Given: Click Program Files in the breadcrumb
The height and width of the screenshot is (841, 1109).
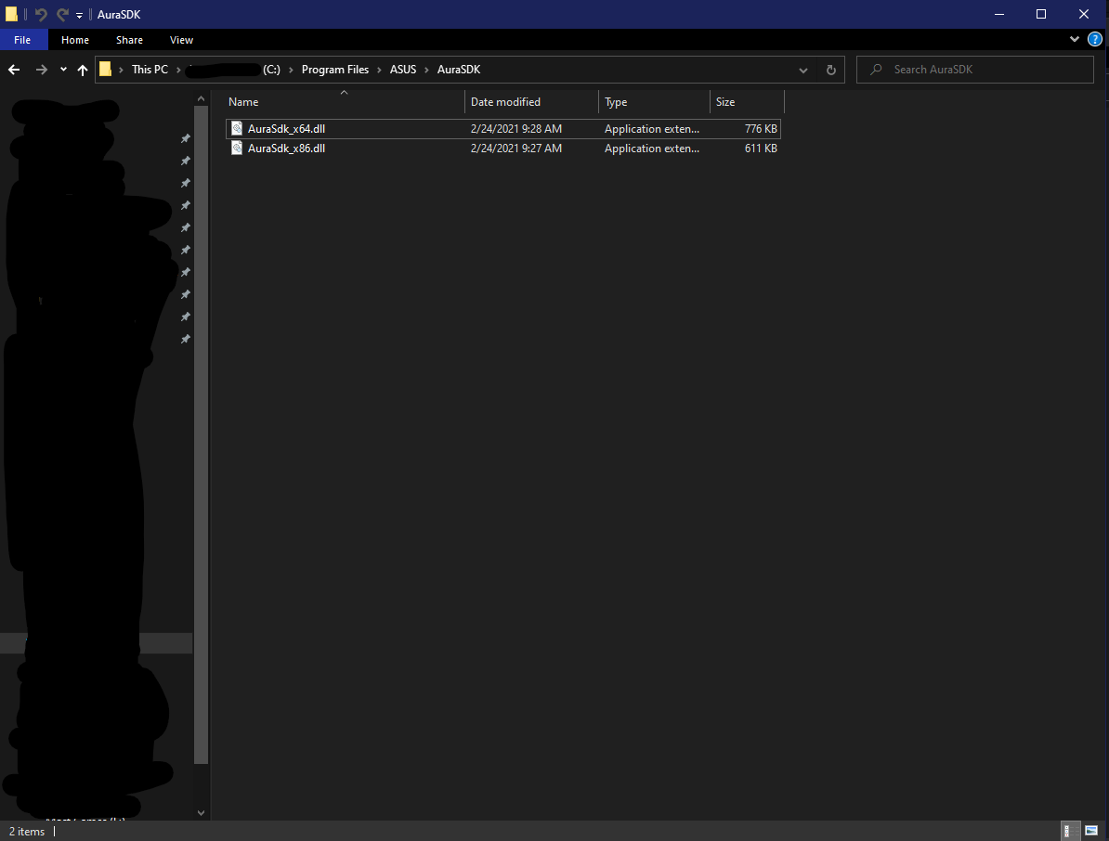Looking at the screenshot, I should (x=334, y=70).
